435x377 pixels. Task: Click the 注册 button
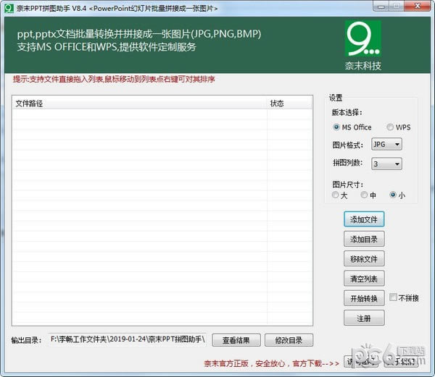[364, 318]
